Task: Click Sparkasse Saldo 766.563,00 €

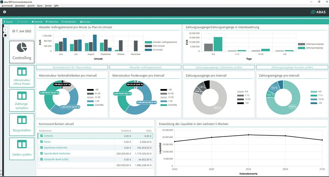Action: [144, 148]
